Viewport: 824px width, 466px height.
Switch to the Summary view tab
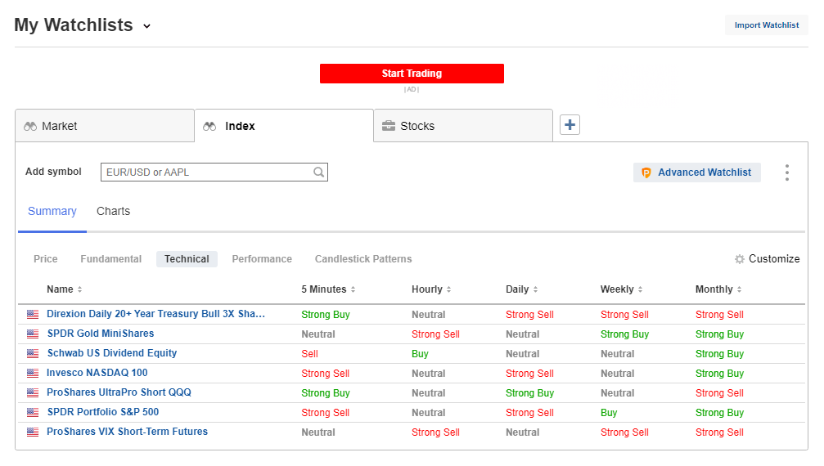coord(52,211)
